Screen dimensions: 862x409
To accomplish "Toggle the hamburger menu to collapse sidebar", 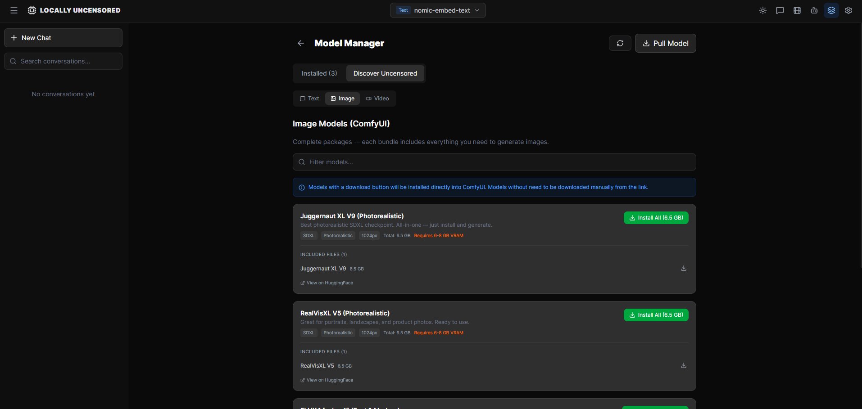I will point(14,10).
